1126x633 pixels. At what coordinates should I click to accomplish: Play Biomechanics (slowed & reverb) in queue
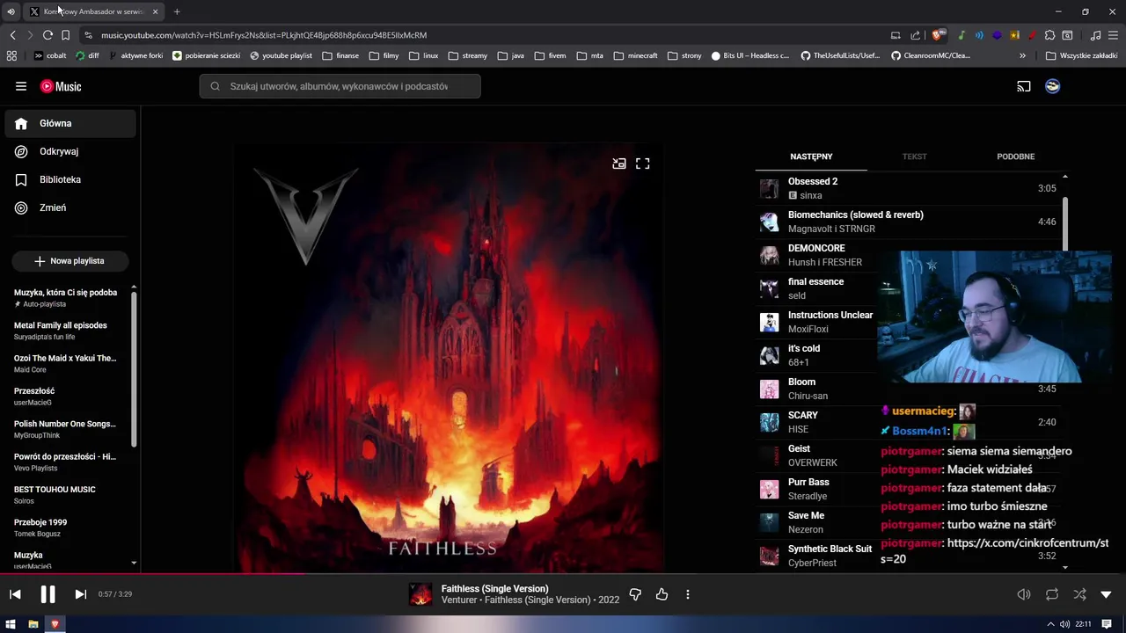coord(908,222)
